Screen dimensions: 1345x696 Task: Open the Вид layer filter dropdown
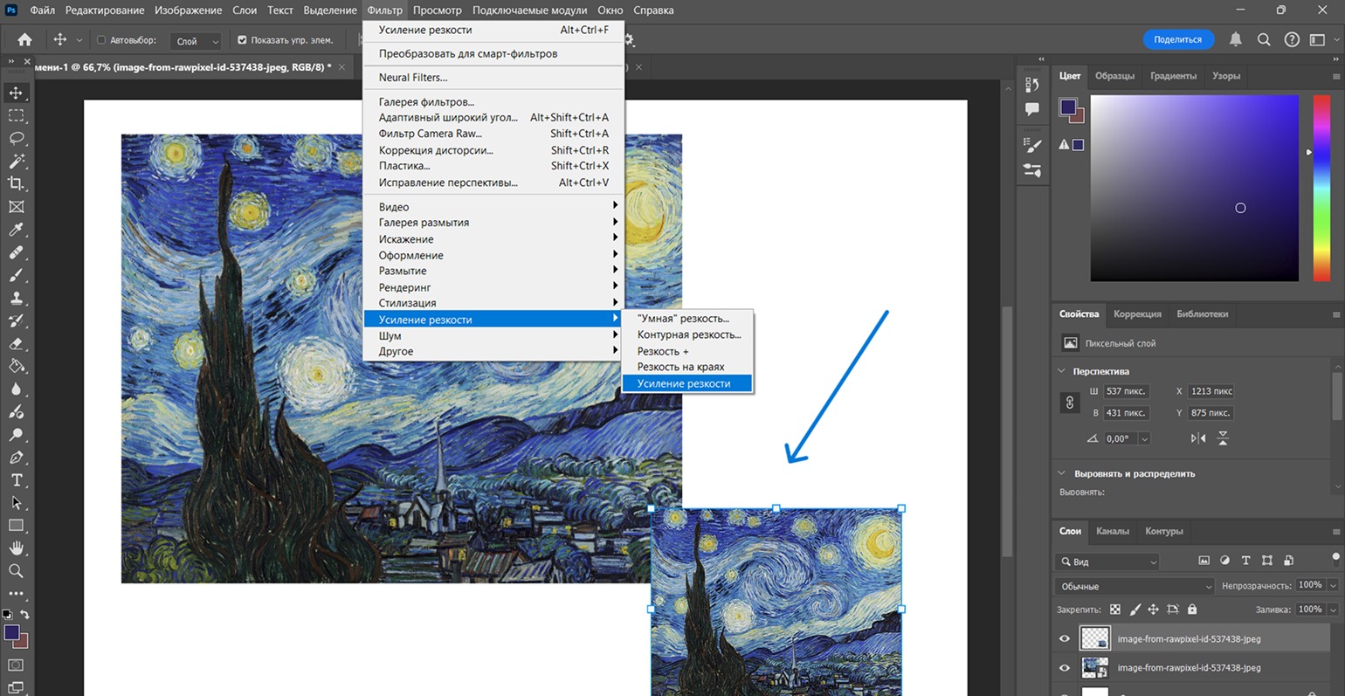coord(1107,562)
